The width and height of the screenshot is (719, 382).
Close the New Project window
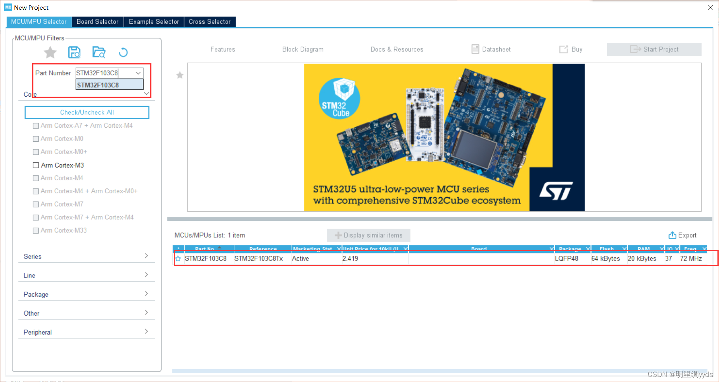click(710, 8)
